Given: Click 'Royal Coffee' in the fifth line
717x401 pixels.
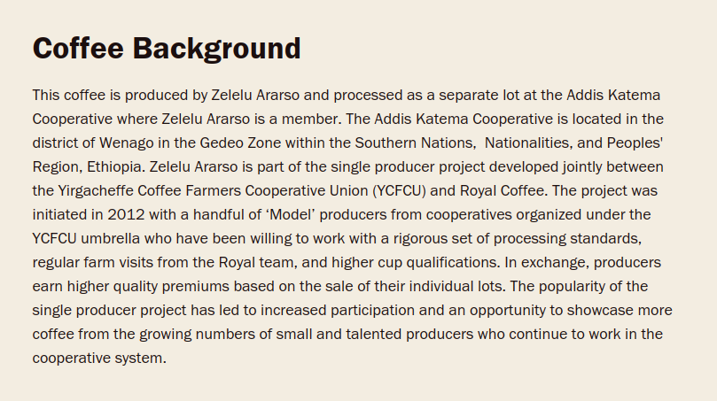Looking at the screenshot, I should pyautogui.click(x=503, y=191).
